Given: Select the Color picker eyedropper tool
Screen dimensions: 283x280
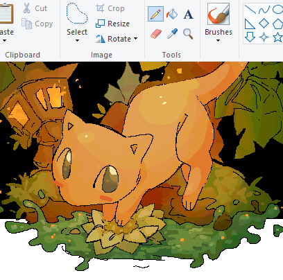Looking at the screenshot, I should 172,34.
